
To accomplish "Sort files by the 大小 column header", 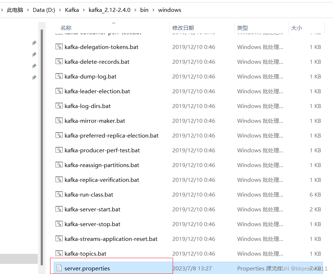I will [297, 28].
